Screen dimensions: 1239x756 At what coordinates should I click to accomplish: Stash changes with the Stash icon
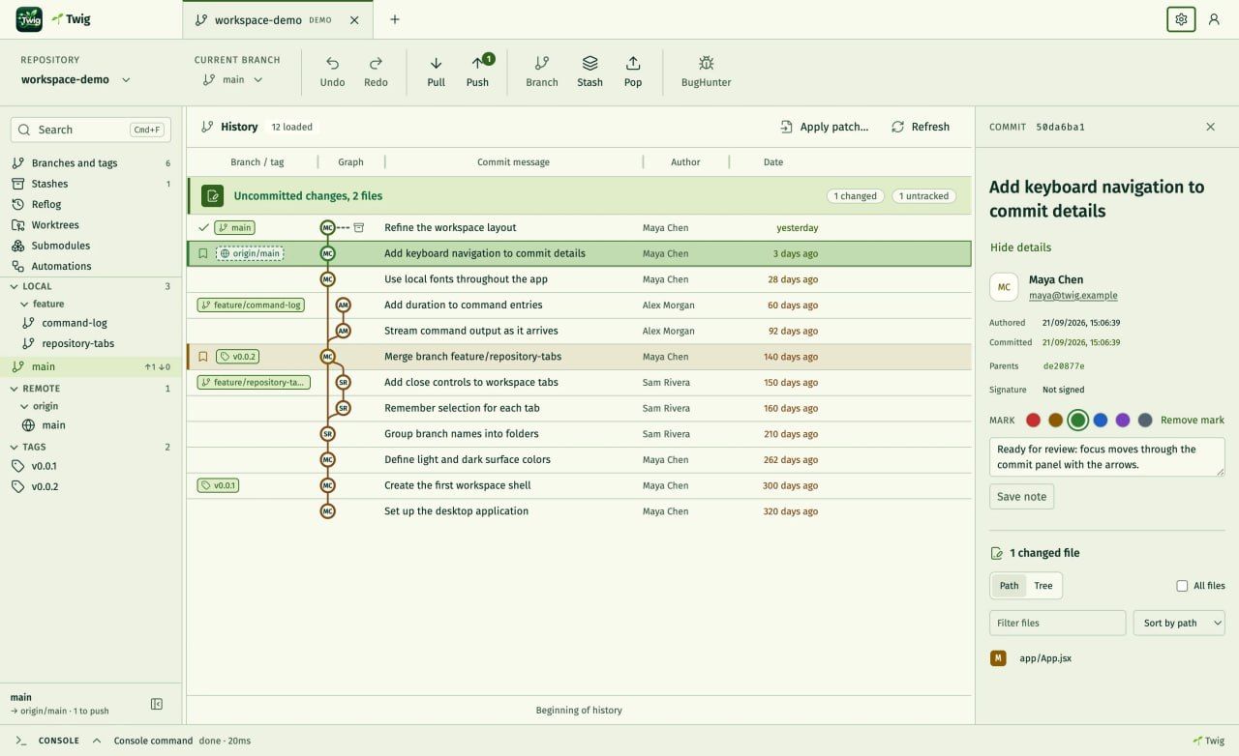click(589, 63)
